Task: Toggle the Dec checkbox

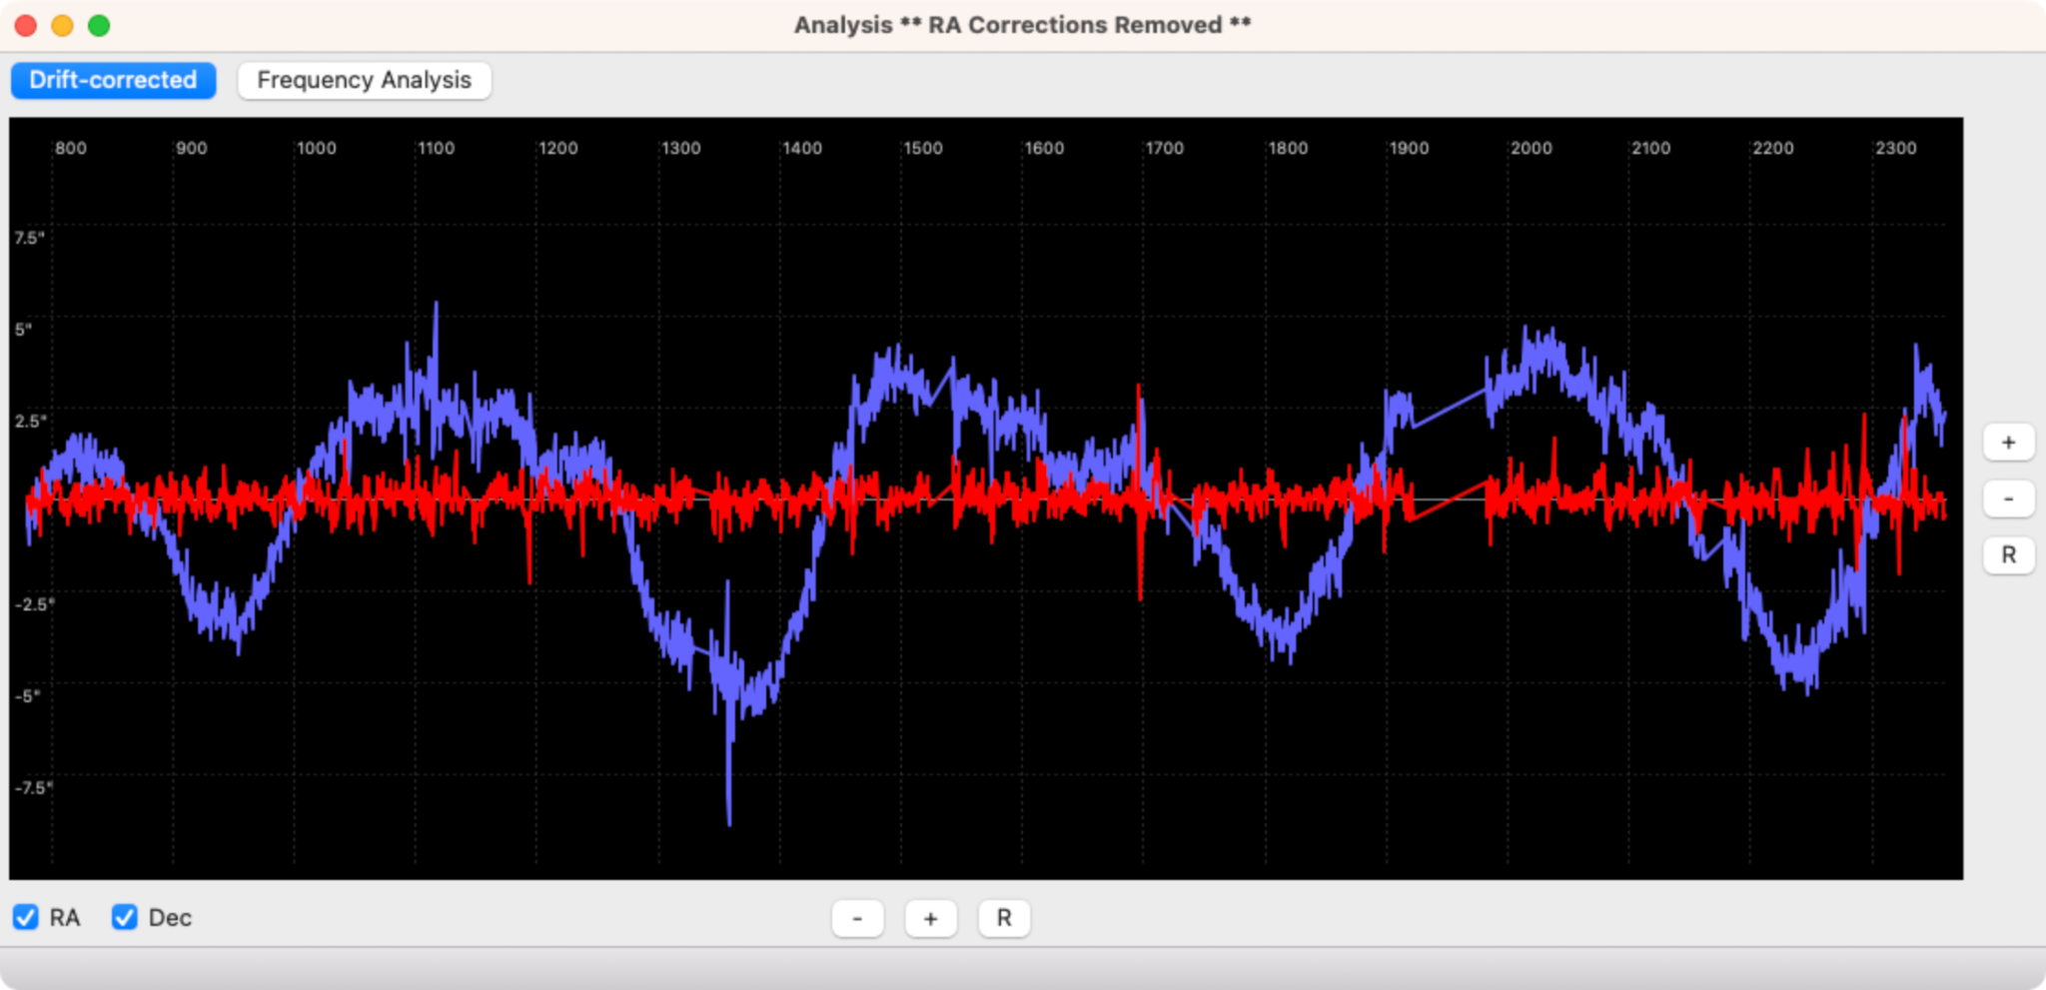Action: pyautogui.click(x=124, y=917)
